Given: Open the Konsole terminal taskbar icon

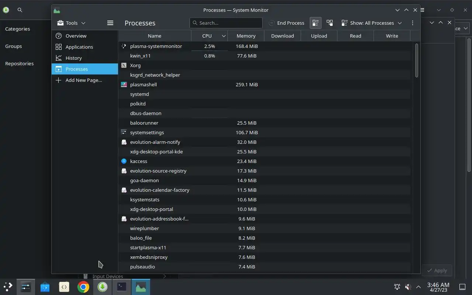Looking at the screenshot, I should click(122, 287).
